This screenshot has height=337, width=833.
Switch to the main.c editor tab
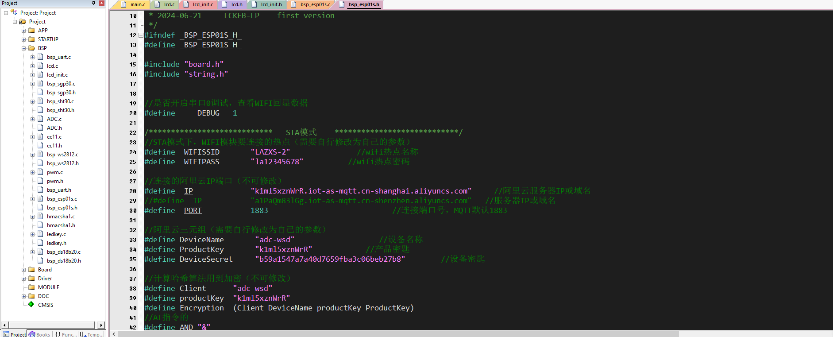click(133, 4)
